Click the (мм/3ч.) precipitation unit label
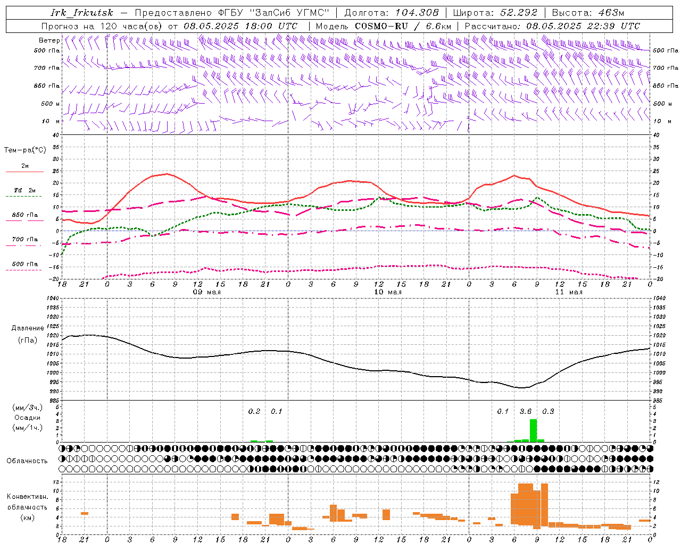 (x=28, y=407)
